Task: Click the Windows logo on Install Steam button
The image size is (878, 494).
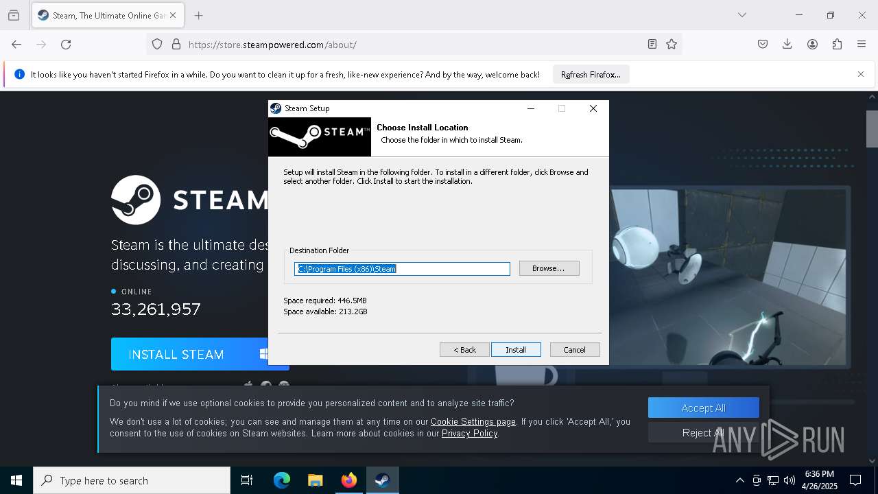Action: point(263,354)
